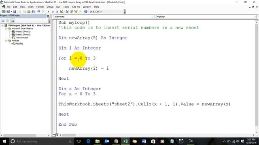The image size is (259, 145).
Task: Open the Insert menu
Action: (31, 7)
